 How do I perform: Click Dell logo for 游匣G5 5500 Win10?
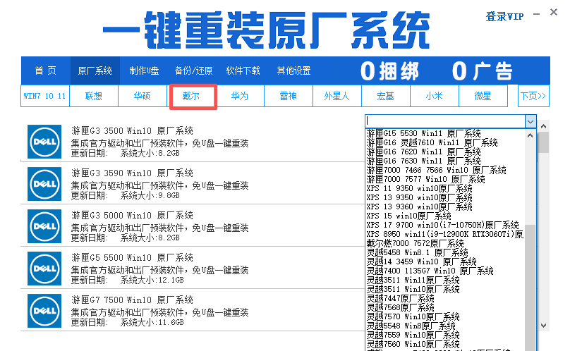[x=44, y=269]
